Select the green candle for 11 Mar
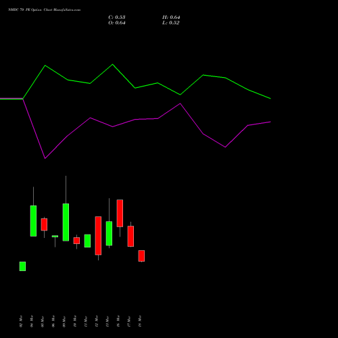 [x=87, y=241]
